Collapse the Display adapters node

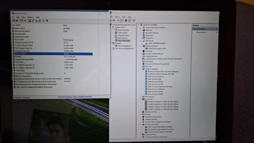[141, 46]
